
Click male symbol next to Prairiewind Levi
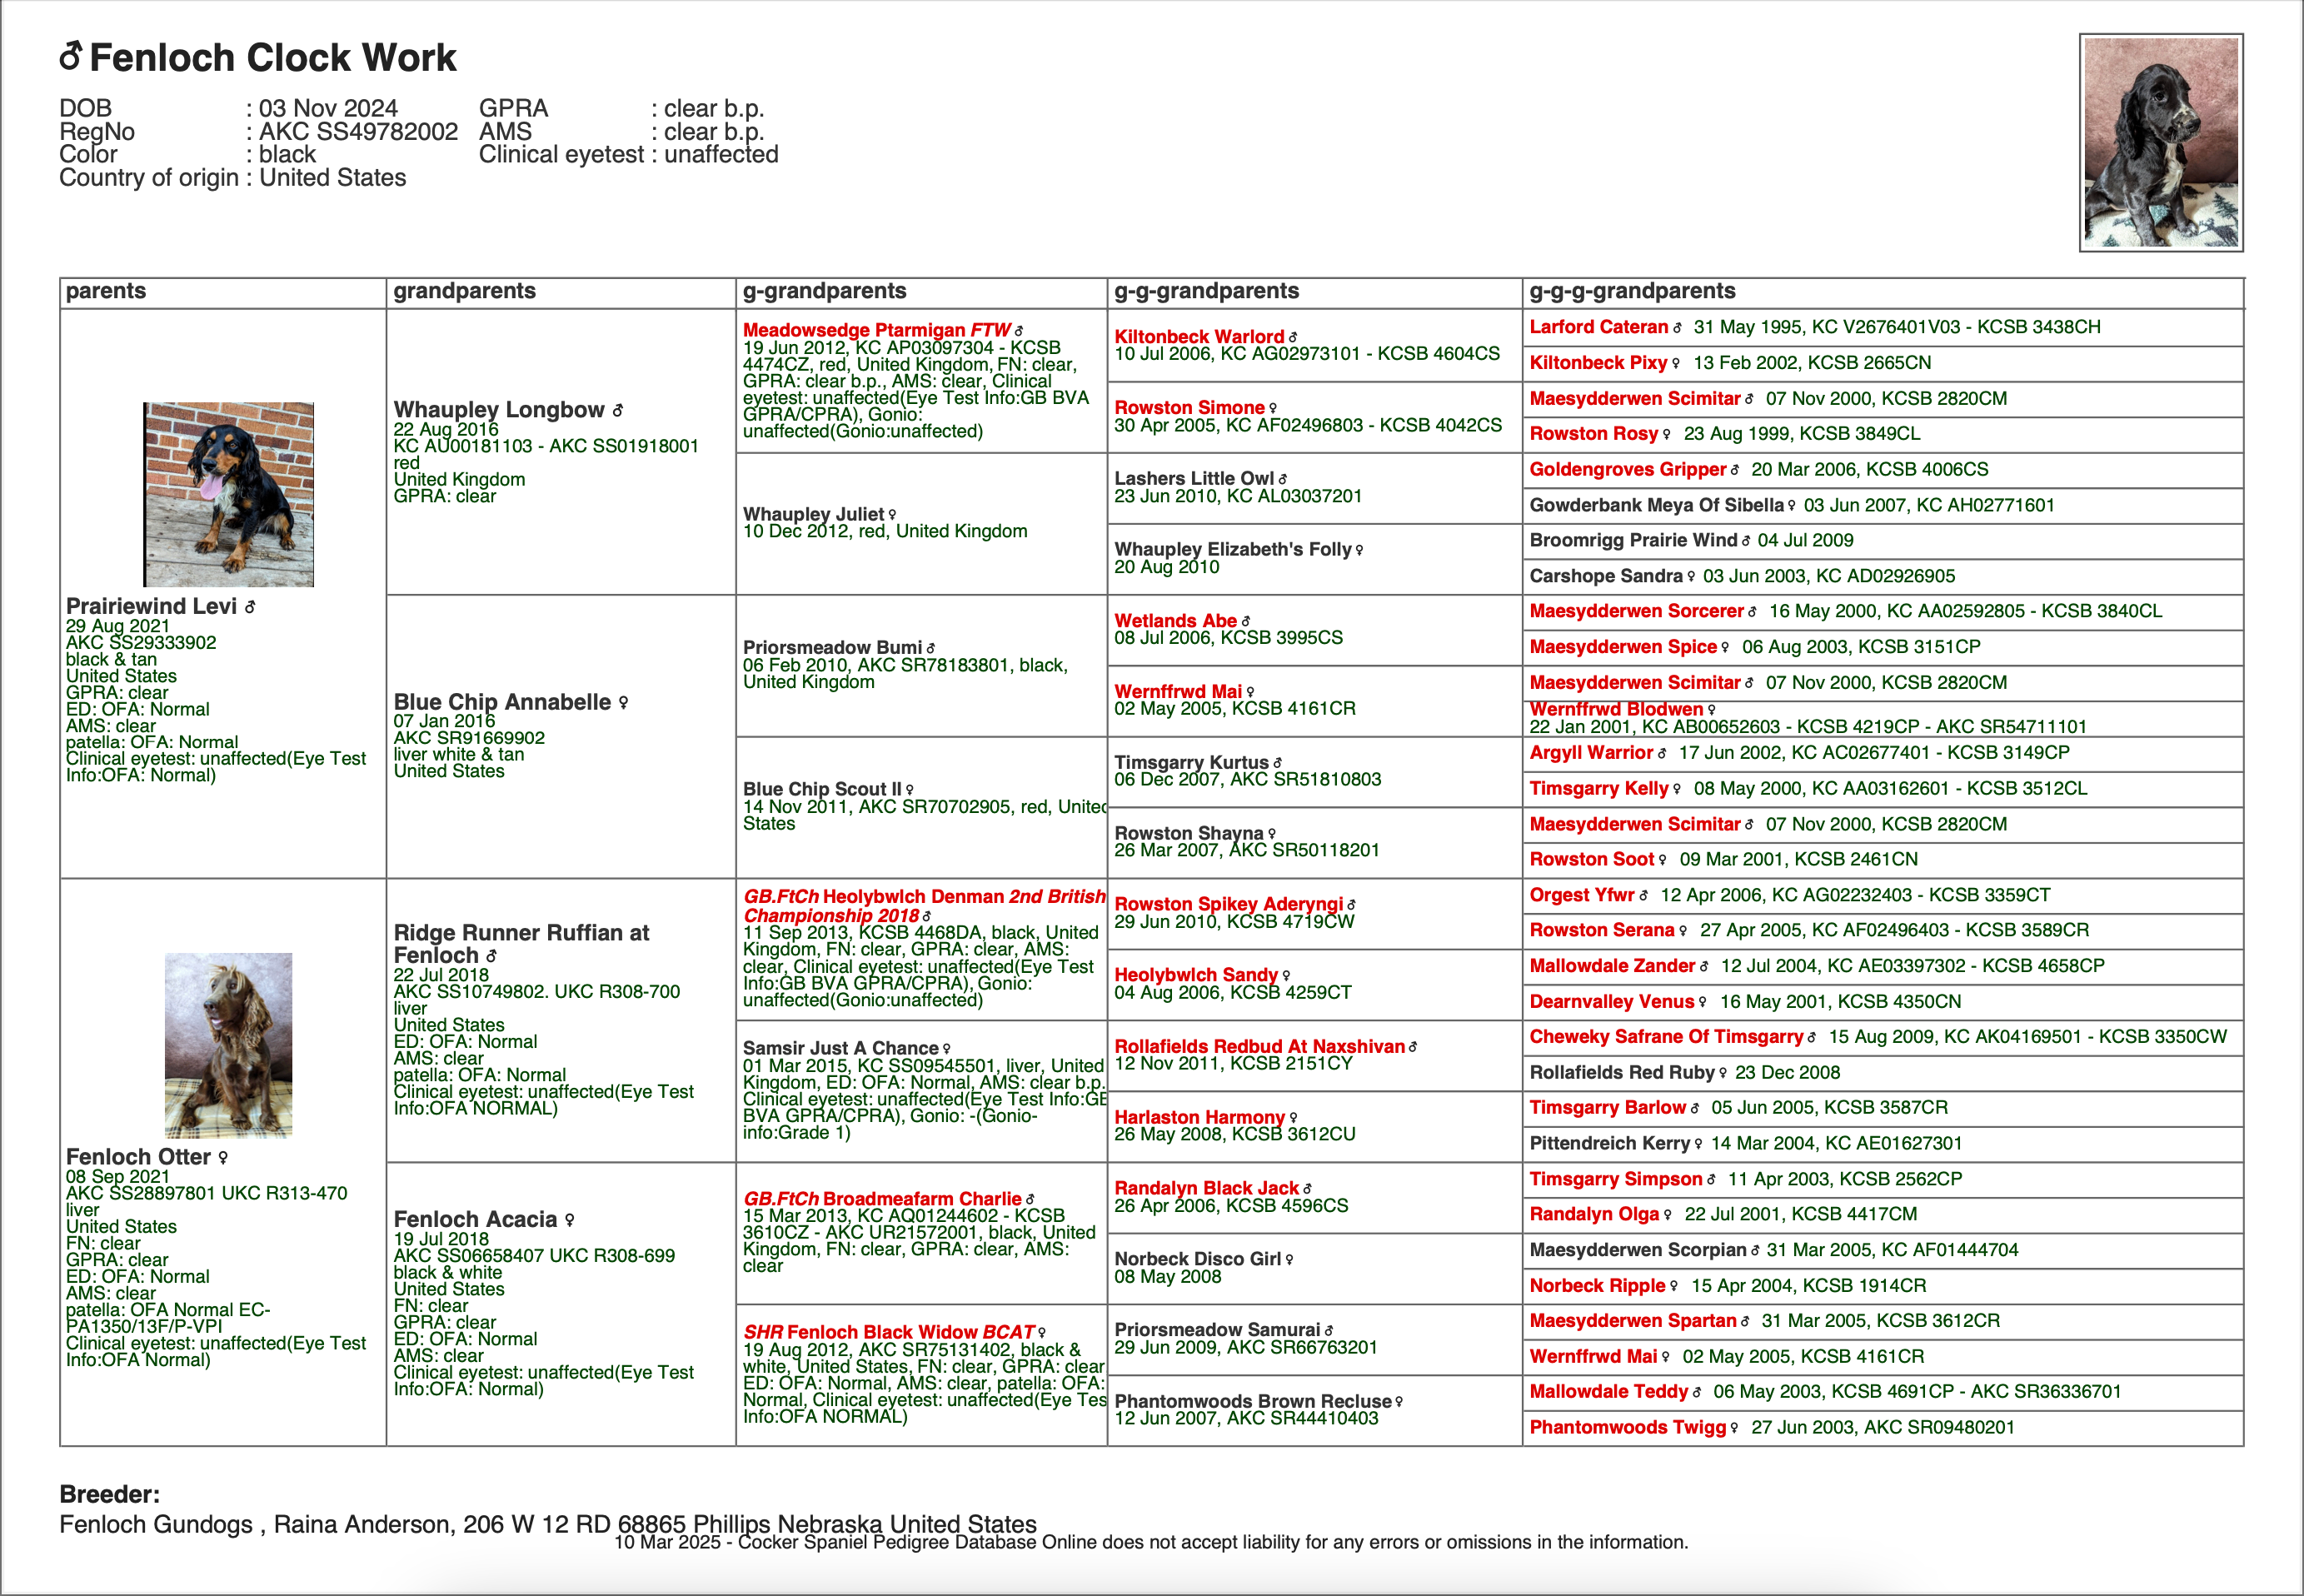coord(250,607)
